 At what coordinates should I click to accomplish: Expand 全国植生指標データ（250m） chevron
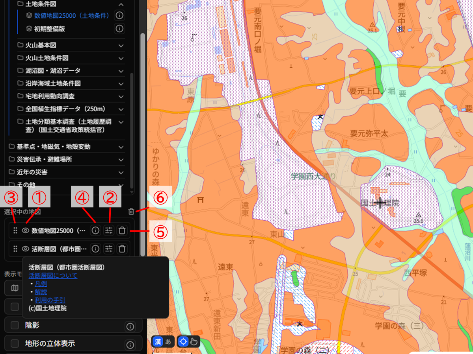121,109
